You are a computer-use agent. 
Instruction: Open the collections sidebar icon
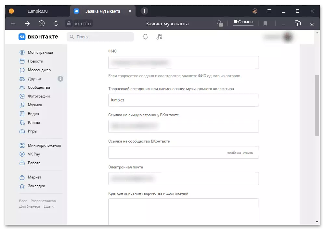point(298,23)
